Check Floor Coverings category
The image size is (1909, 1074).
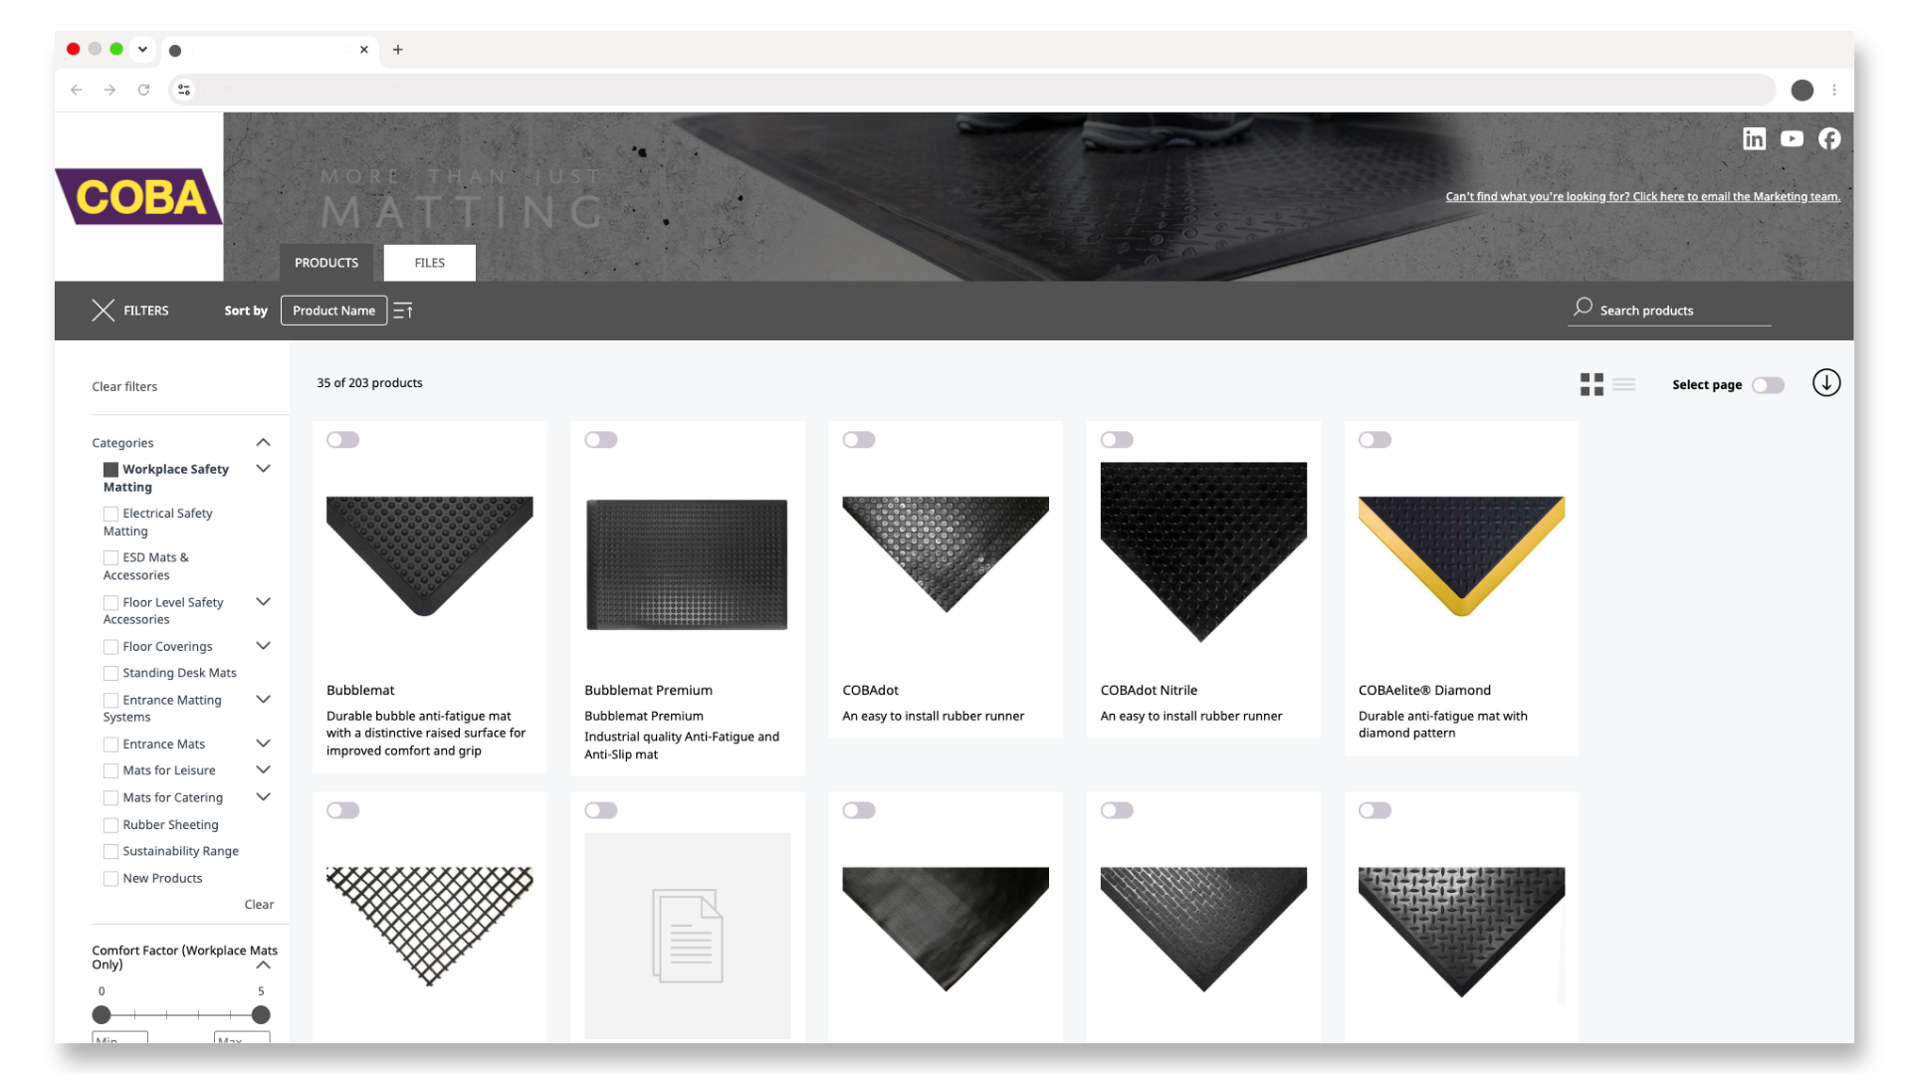coord(110,647)
